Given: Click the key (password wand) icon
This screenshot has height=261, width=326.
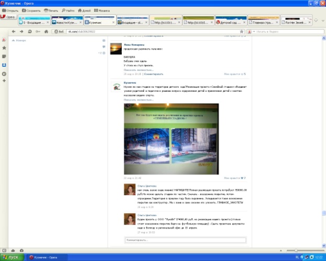Looking at the screenshot, I should [38, 31].
